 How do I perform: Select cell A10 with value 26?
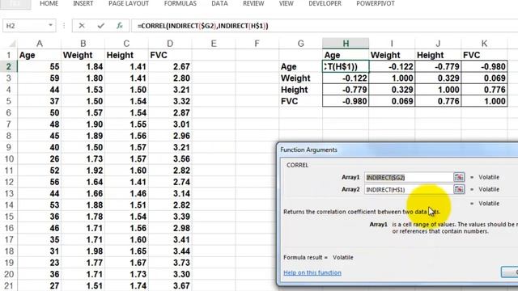(x=40, y=159)
